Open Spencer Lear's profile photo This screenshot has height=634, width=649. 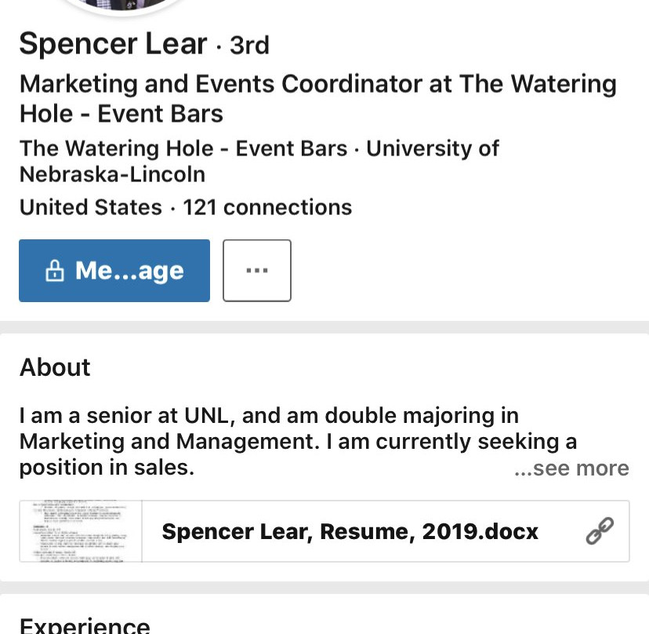click(121, 6)
